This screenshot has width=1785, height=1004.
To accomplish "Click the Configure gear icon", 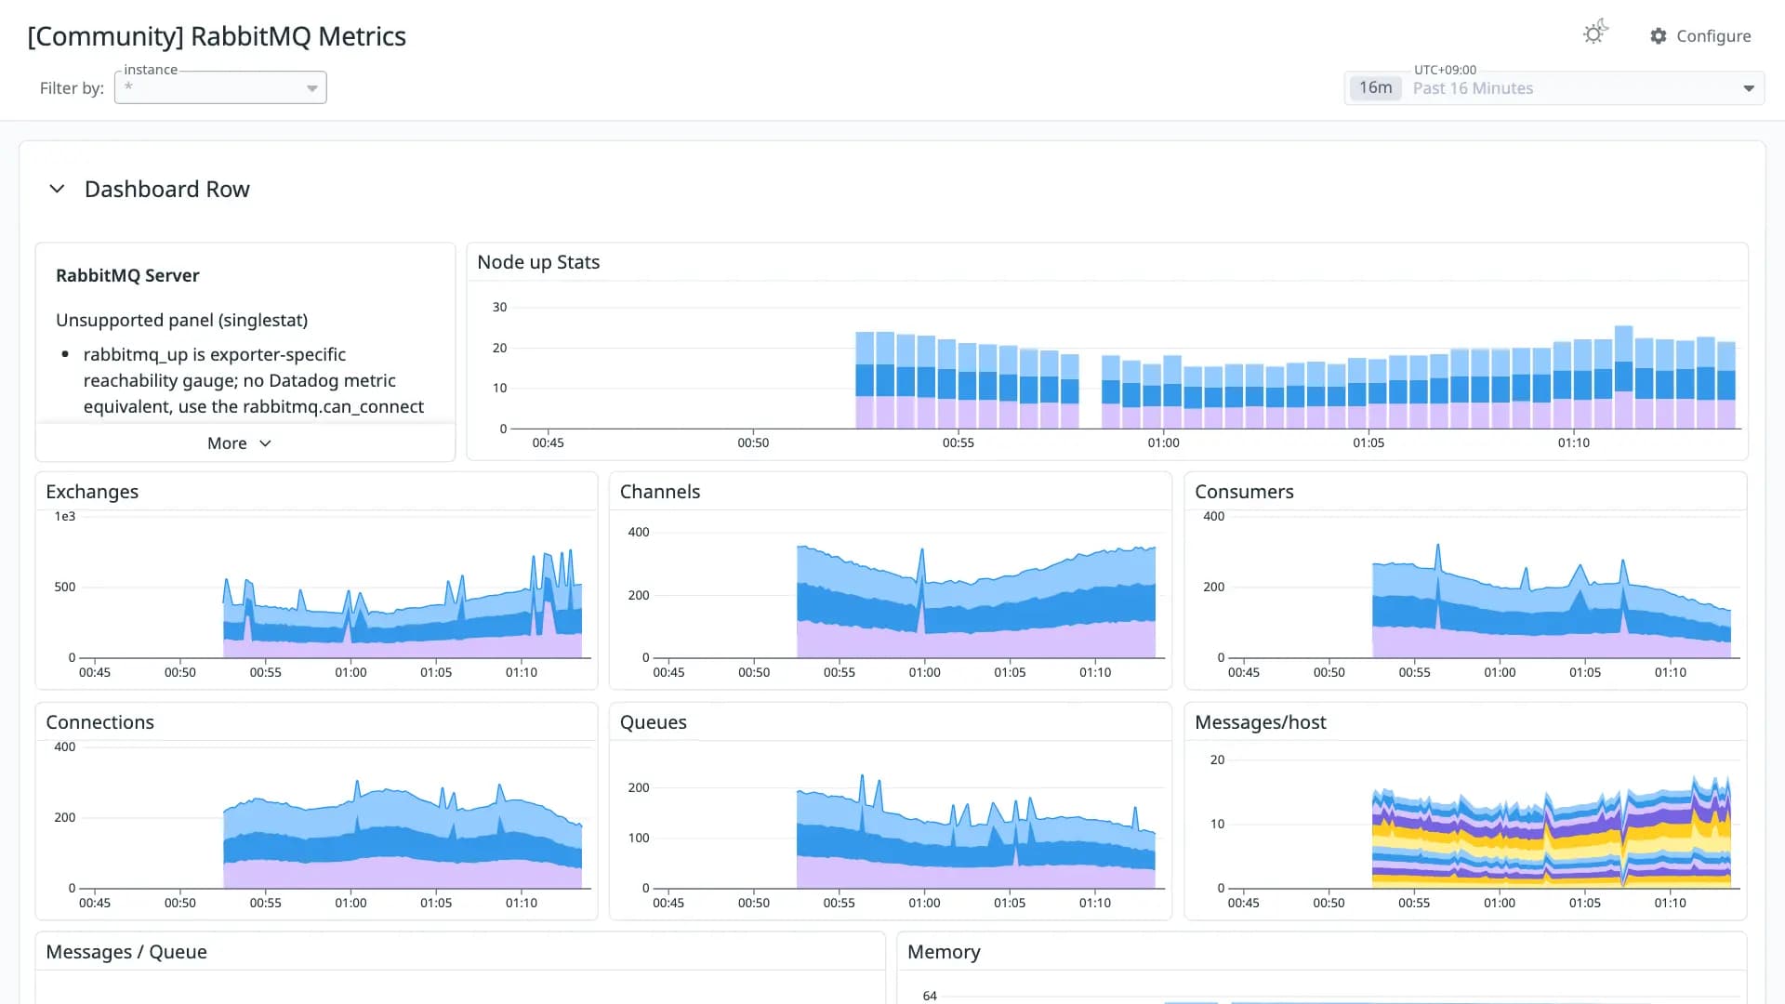I will [x=1658, y=36].
